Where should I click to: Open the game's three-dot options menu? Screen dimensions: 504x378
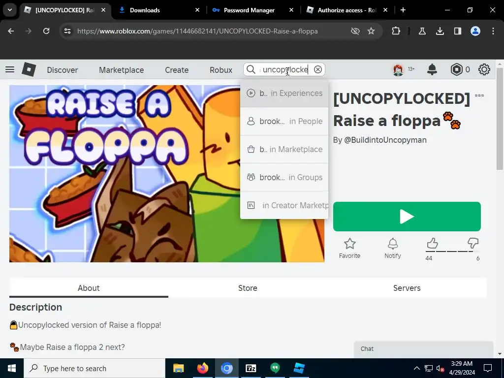pyautogui.click(x=479, y=95)
